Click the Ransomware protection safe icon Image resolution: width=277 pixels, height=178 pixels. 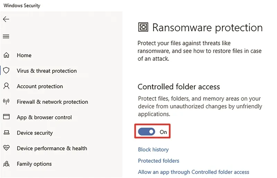pyautogui.click(x=143, y=27)
